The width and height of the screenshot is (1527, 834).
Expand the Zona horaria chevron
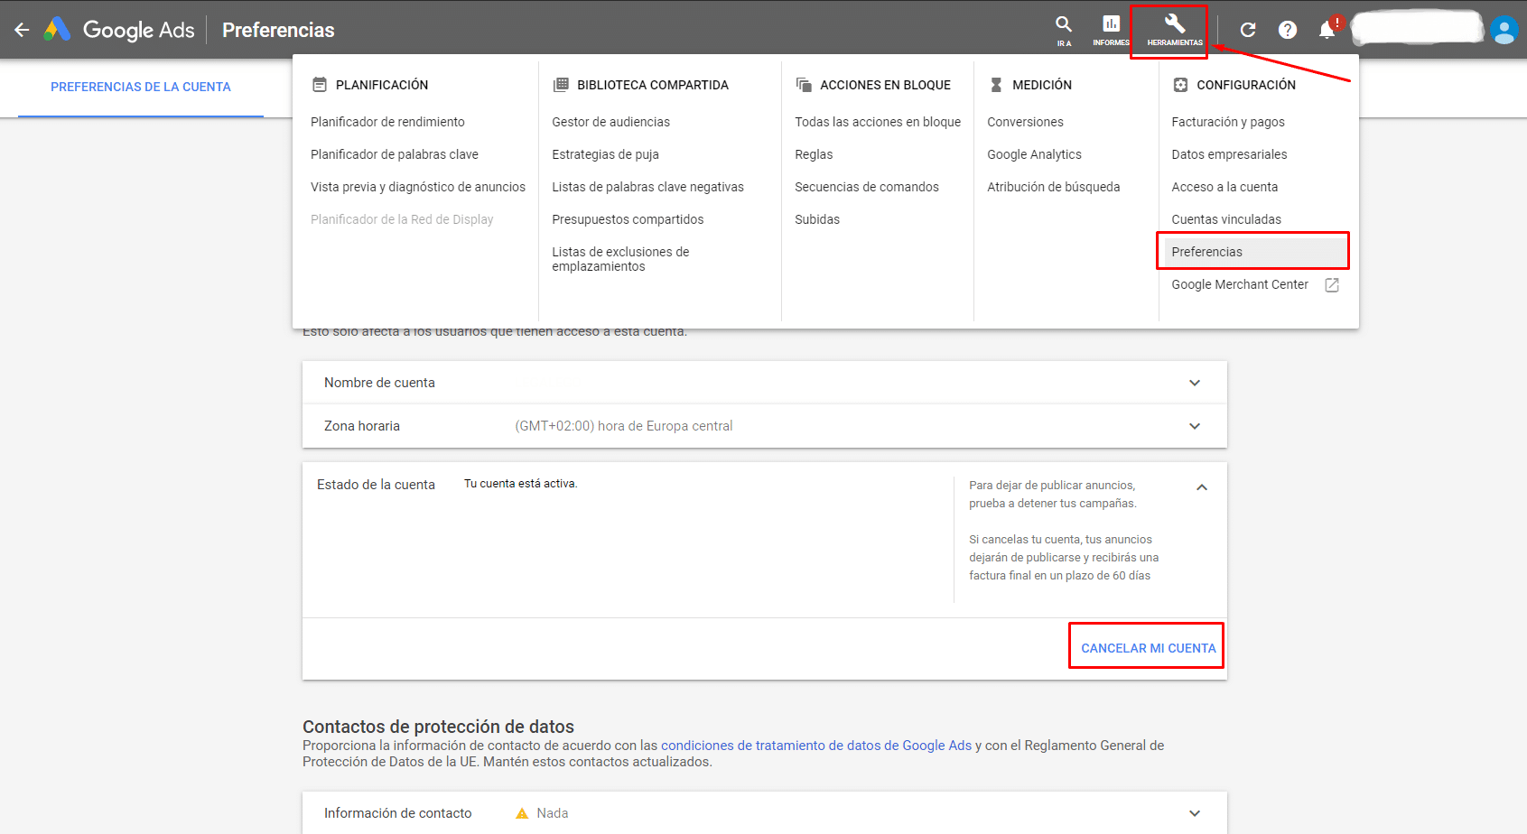pyautogui.click(x=1195, y=426)
